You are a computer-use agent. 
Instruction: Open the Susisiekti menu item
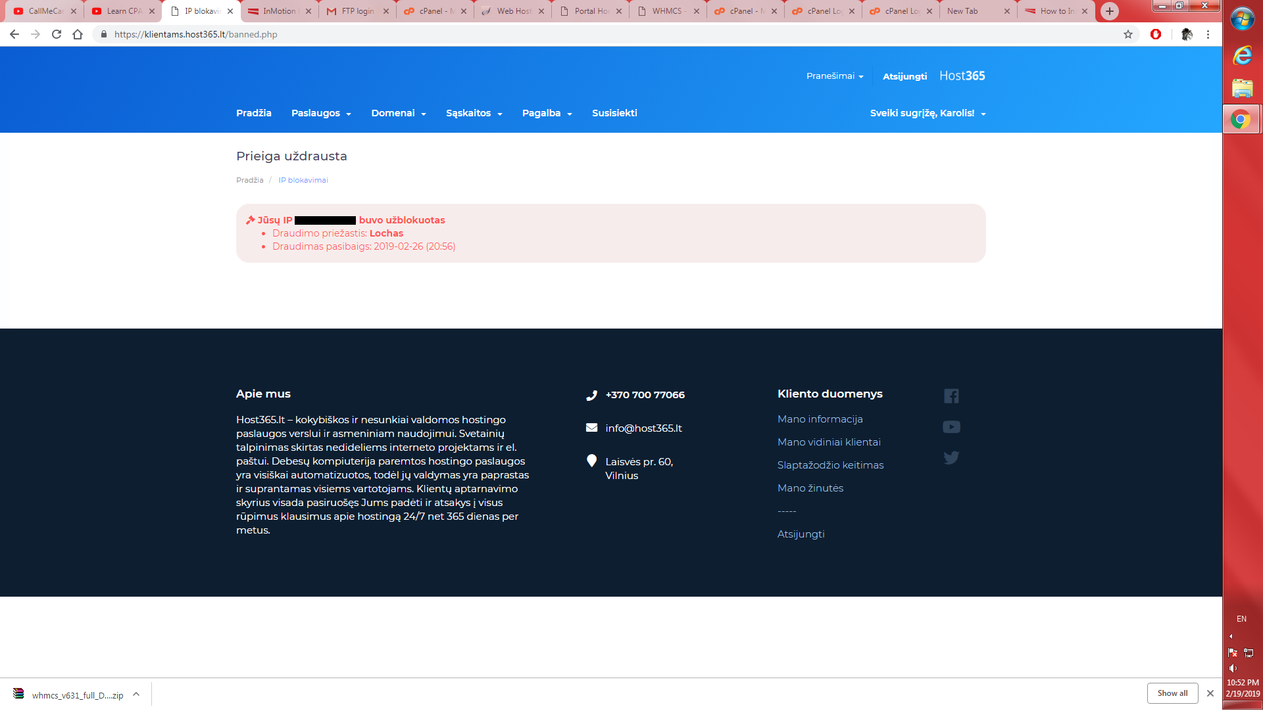click(x=614, y=113)
